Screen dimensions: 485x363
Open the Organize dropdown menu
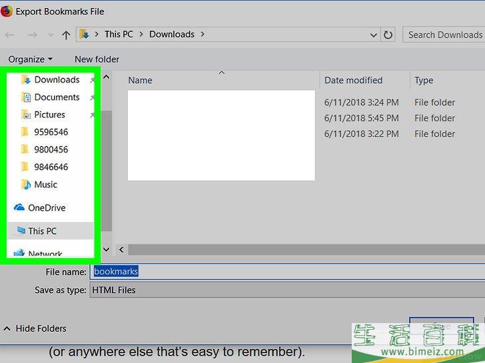click(x=30, y=59)
